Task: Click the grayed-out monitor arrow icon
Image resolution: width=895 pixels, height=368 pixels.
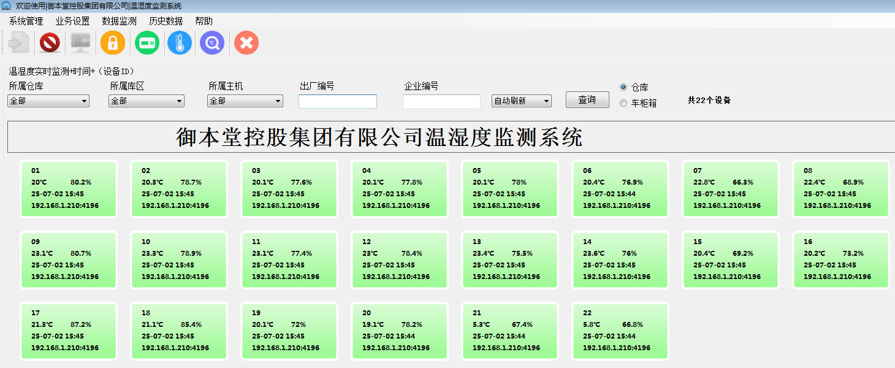Action: 80,43
